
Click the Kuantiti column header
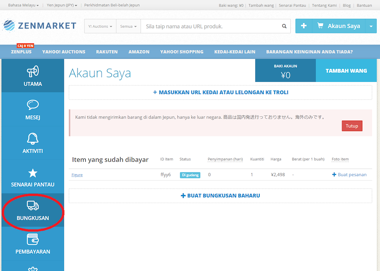pos(257,159)
